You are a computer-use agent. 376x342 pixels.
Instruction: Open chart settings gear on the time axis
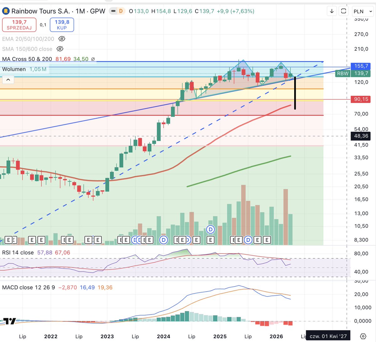coord(363,336)
